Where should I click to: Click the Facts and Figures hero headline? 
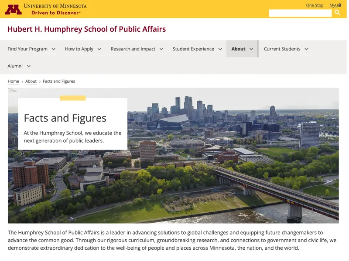coord(65,118)
